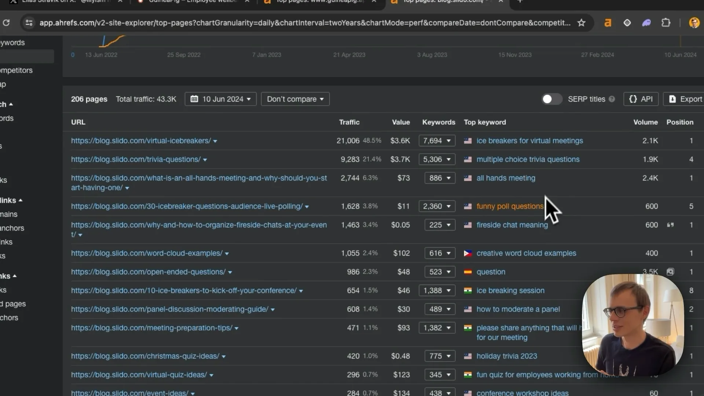Click the SERP feature icon in question row

coord(670,272)
